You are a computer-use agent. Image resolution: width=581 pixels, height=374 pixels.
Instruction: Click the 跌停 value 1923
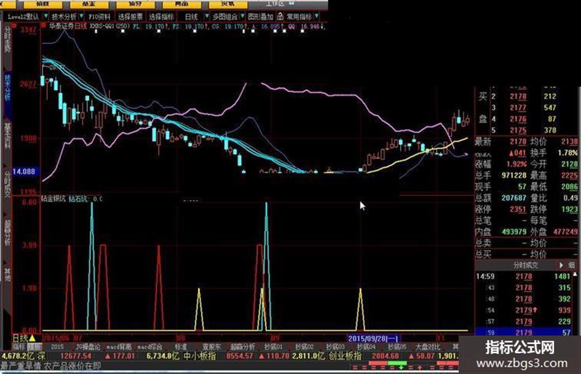[569, 209]
